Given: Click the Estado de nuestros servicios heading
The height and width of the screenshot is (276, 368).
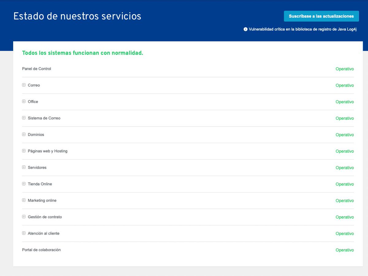Looking at the screenshot, I should pyautogui.click(x=77, y=16).
